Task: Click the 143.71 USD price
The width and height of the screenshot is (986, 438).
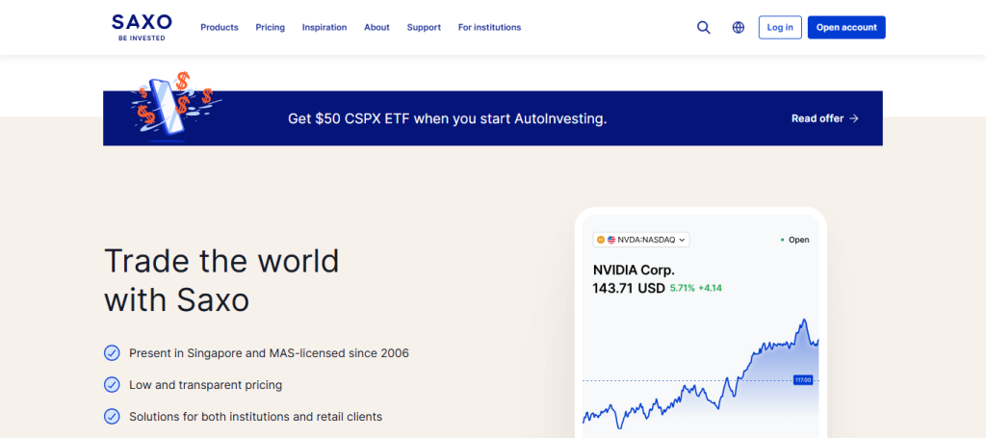Action: (x=628, y=289)
